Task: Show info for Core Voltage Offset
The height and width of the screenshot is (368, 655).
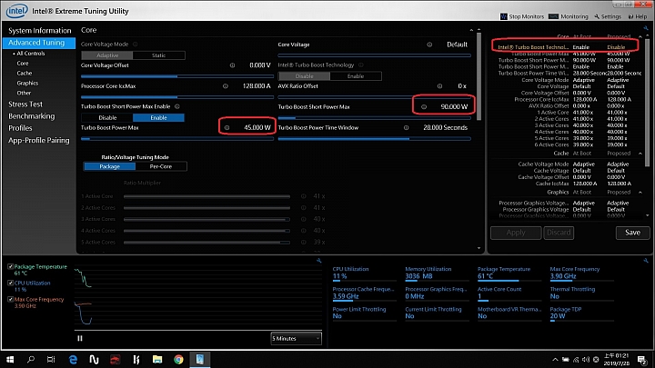Action: 232,65
